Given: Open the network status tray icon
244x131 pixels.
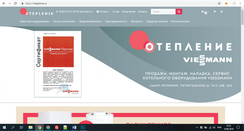Looking at the screenshot, I should [x=210, y=127].
